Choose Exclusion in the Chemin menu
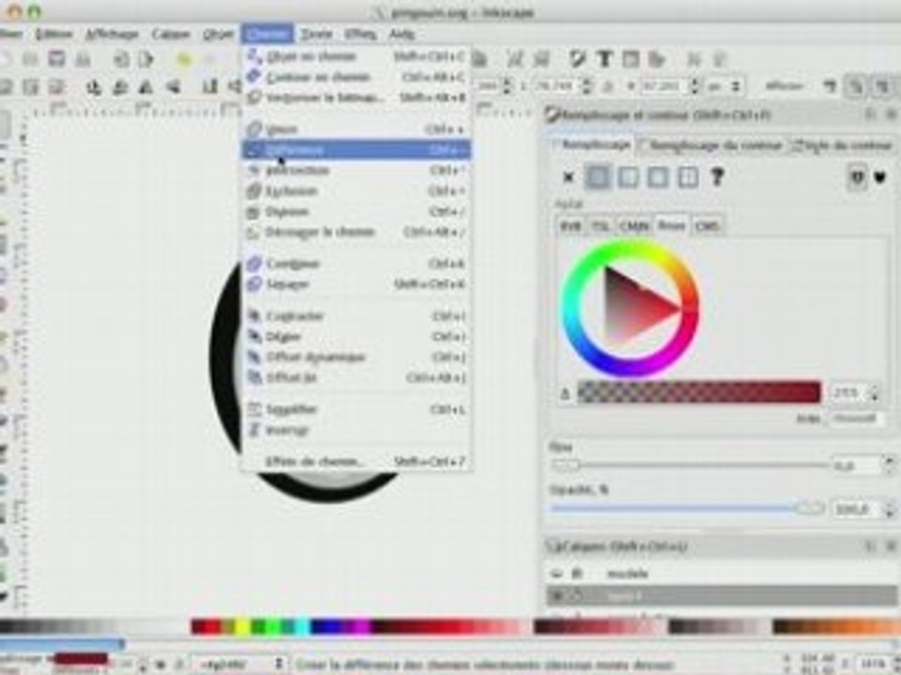This screenshot has width=901, height=675. tap(357, 191)
